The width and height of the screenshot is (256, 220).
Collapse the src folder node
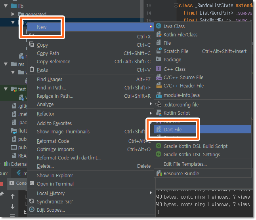(x=13, y=23)
